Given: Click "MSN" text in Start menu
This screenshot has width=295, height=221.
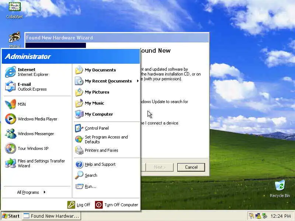Looking at the screenshot, I should [22, 104].
